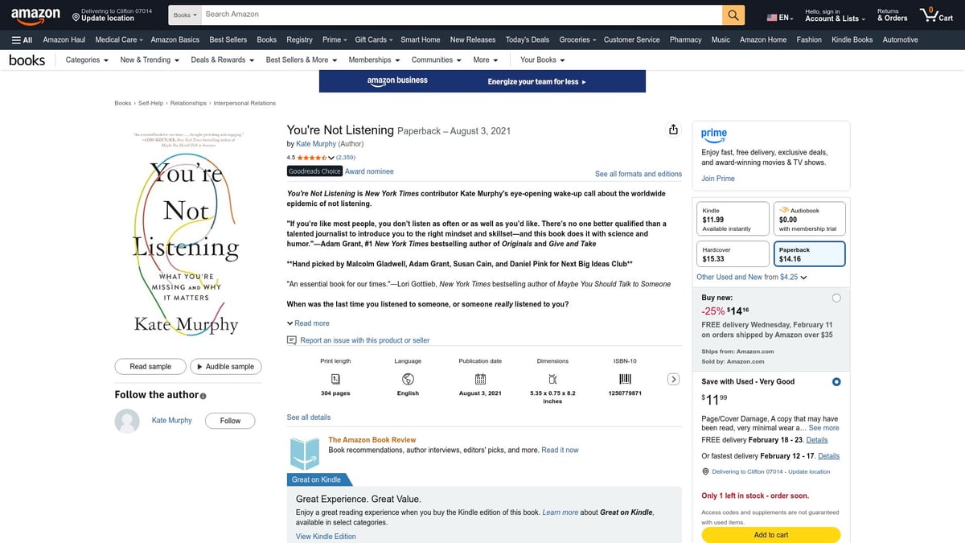Click the ISBN-10 barcode icon
The height and width of the screenshot is (543, 965).
click(x=625, y=379)
